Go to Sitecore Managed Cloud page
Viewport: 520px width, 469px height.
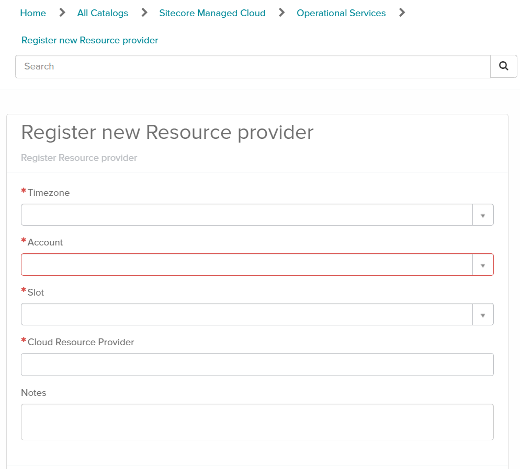(212, 13)
